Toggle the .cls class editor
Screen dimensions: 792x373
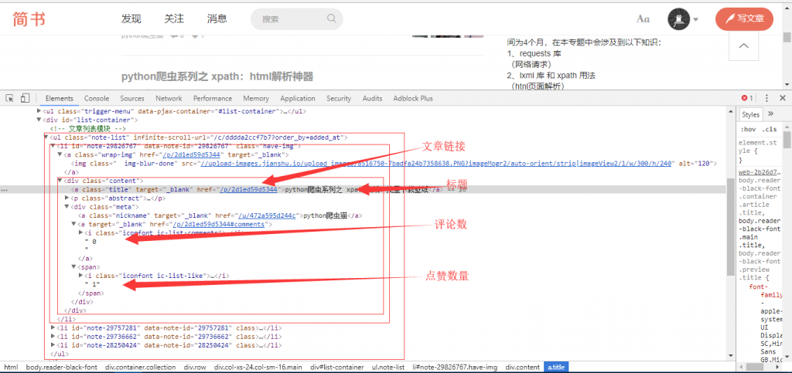(770, 129)
